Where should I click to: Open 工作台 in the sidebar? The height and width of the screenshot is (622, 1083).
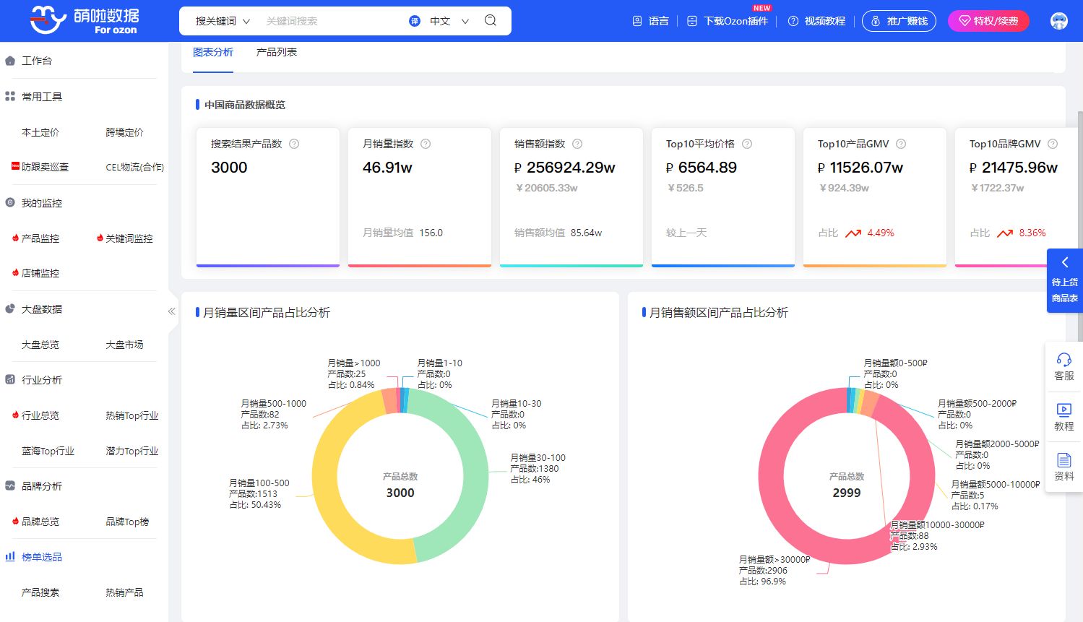click(x=37, y=61)
